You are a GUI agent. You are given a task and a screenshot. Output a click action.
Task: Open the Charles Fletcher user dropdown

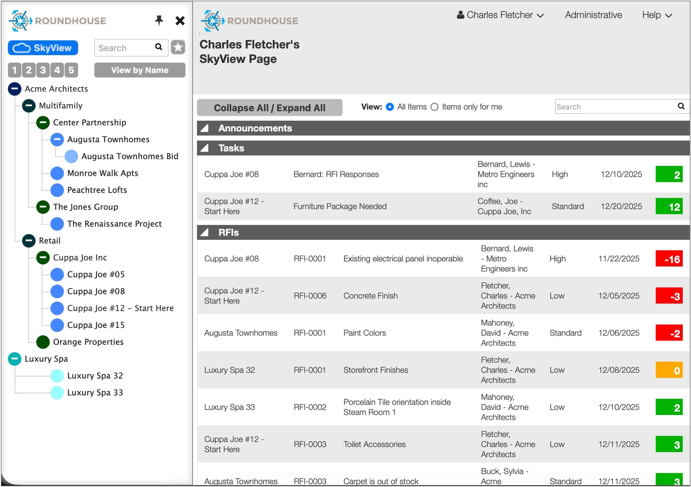click(x=500, y=15)
